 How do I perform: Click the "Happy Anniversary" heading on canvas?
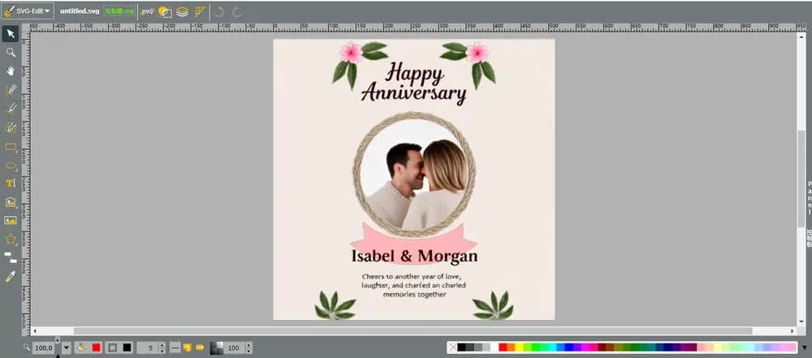(x=414, y=83)
